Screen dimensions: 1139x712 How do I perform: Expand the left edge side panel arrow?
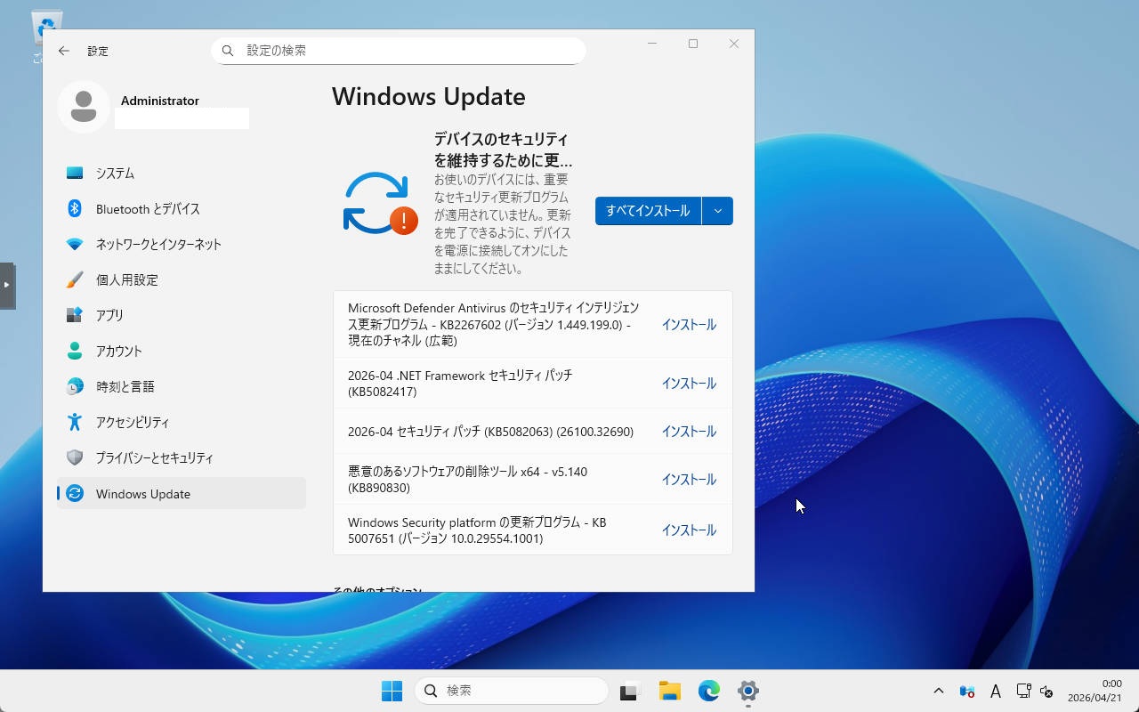(7, 285)
